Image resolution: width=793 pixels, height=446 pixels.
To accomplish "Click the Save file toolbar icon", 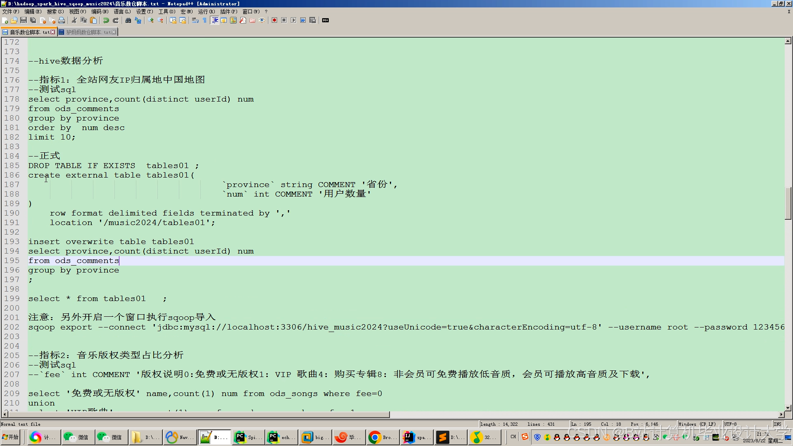I will click(24, 20).
